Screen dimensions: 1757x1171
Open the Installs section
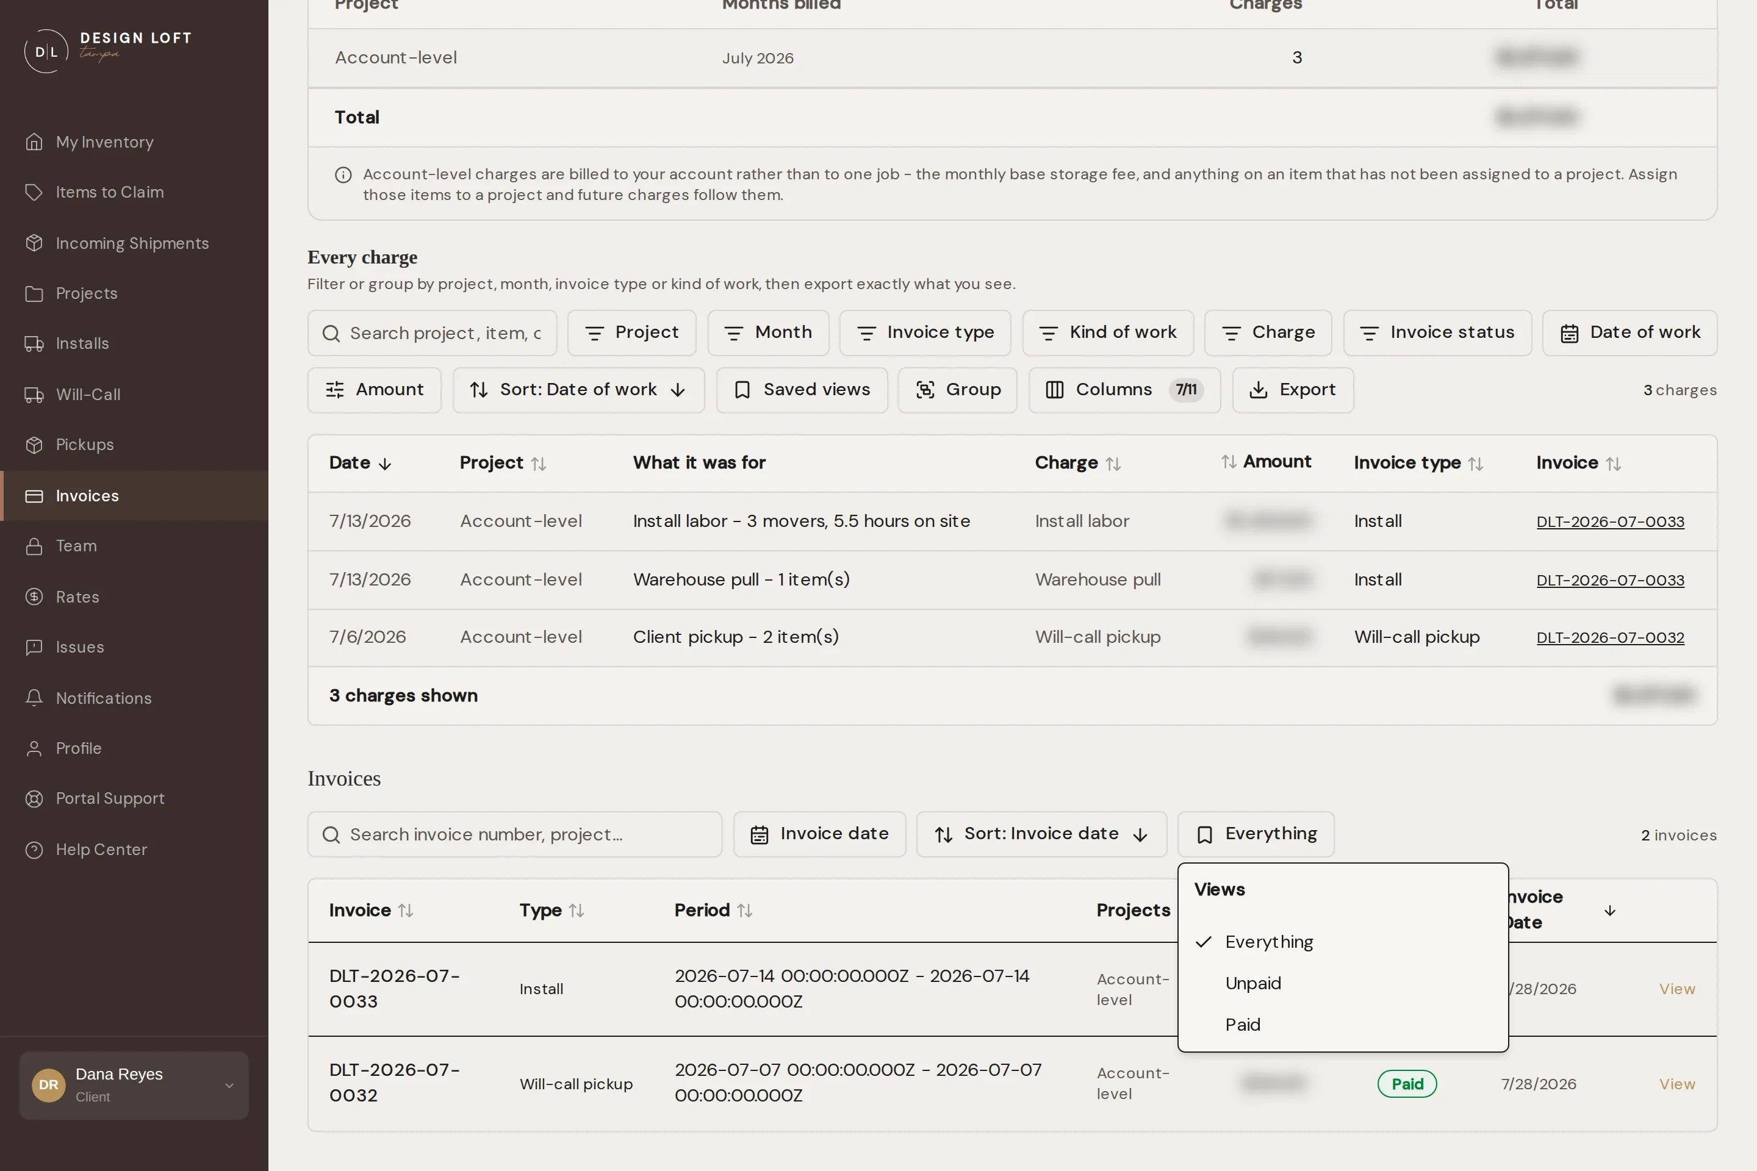coord(134,343)
